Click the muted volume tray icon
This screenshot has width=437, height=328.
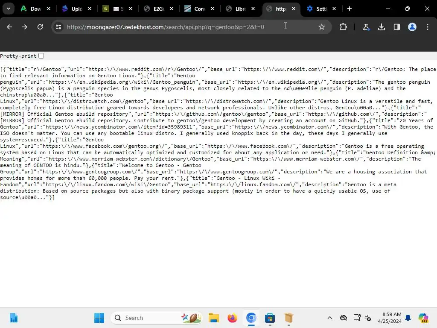[368, 318]
